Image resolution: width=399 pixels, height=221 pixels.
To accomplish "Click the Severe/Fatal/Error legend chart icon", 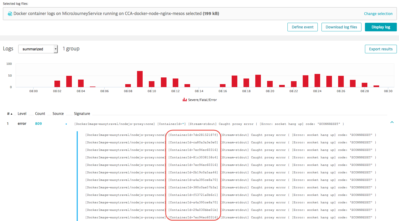I will [184, 100].
